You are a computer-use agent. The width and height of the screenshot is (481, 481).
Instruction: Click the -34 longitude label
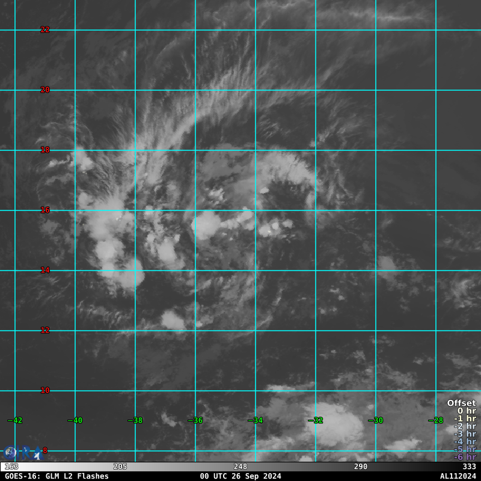click(257, 420)
